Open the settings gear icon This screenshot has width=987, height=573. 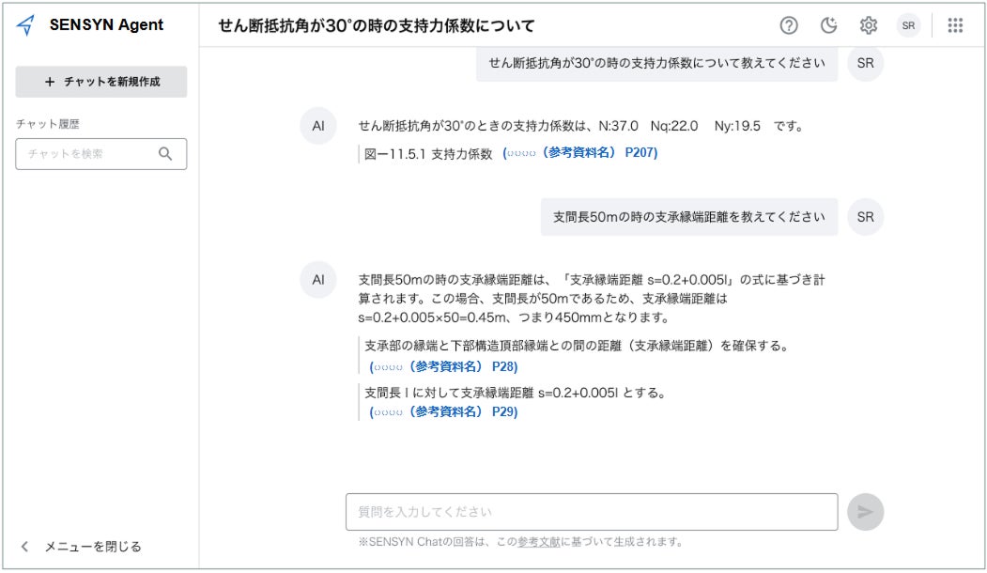click(x=869, y=26)
